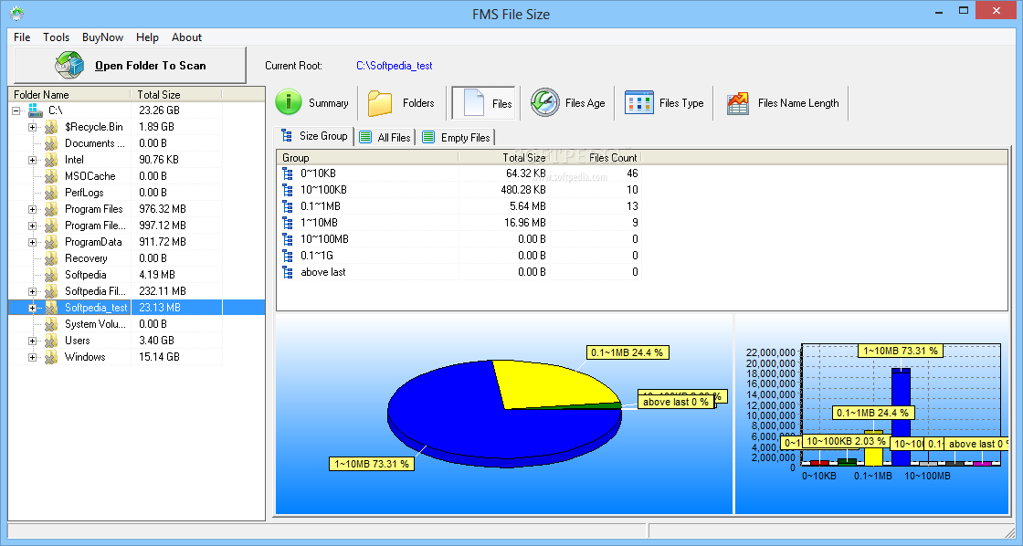Click the Empty Files tab list icon
The width and height of the screenshot is (1023, 546).
pyautogui.click(x=428, y=137)
